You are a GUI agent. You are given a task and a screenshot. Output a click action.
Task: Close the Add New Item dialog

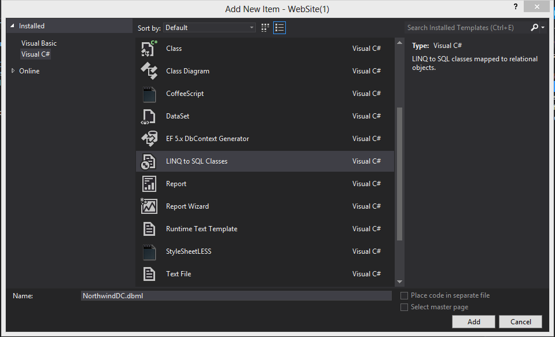click(536, 6)
